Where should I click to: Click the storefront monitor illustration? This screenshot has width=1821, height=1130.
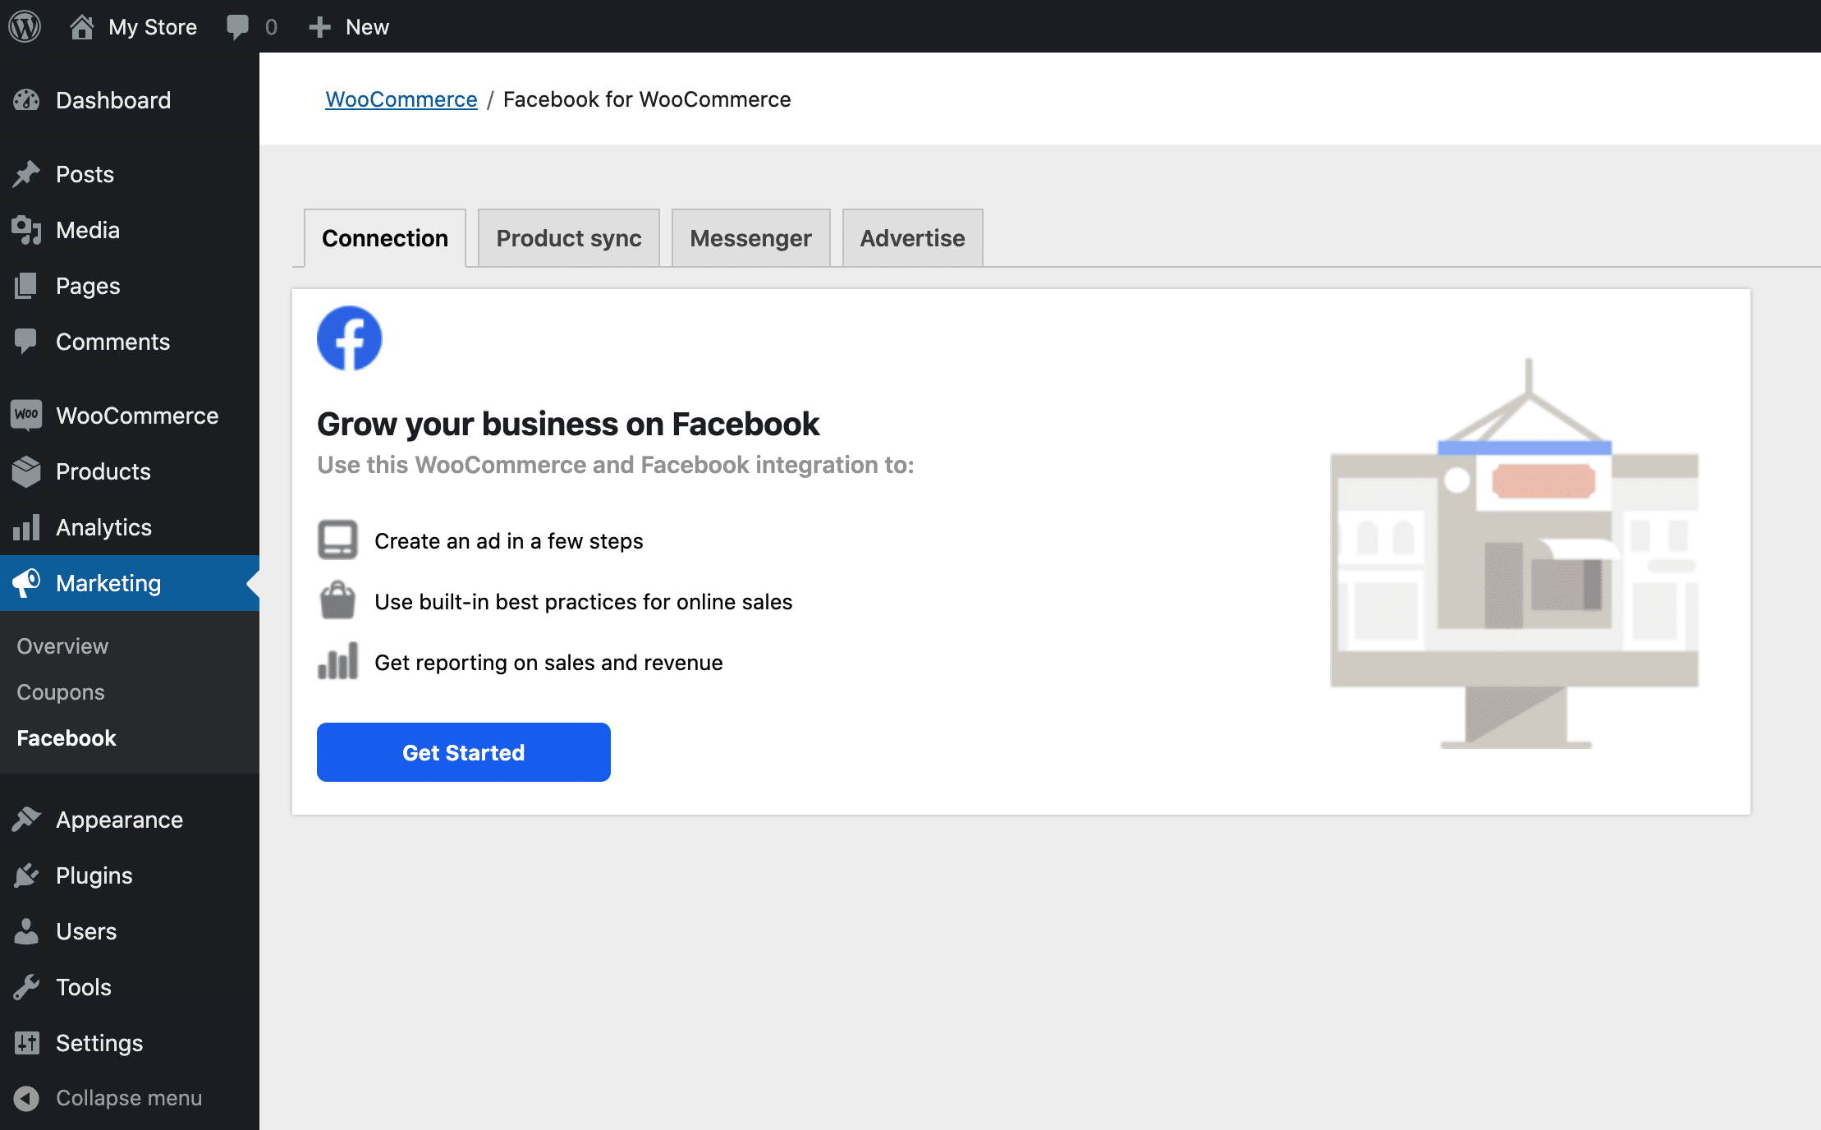[1515, 554]
